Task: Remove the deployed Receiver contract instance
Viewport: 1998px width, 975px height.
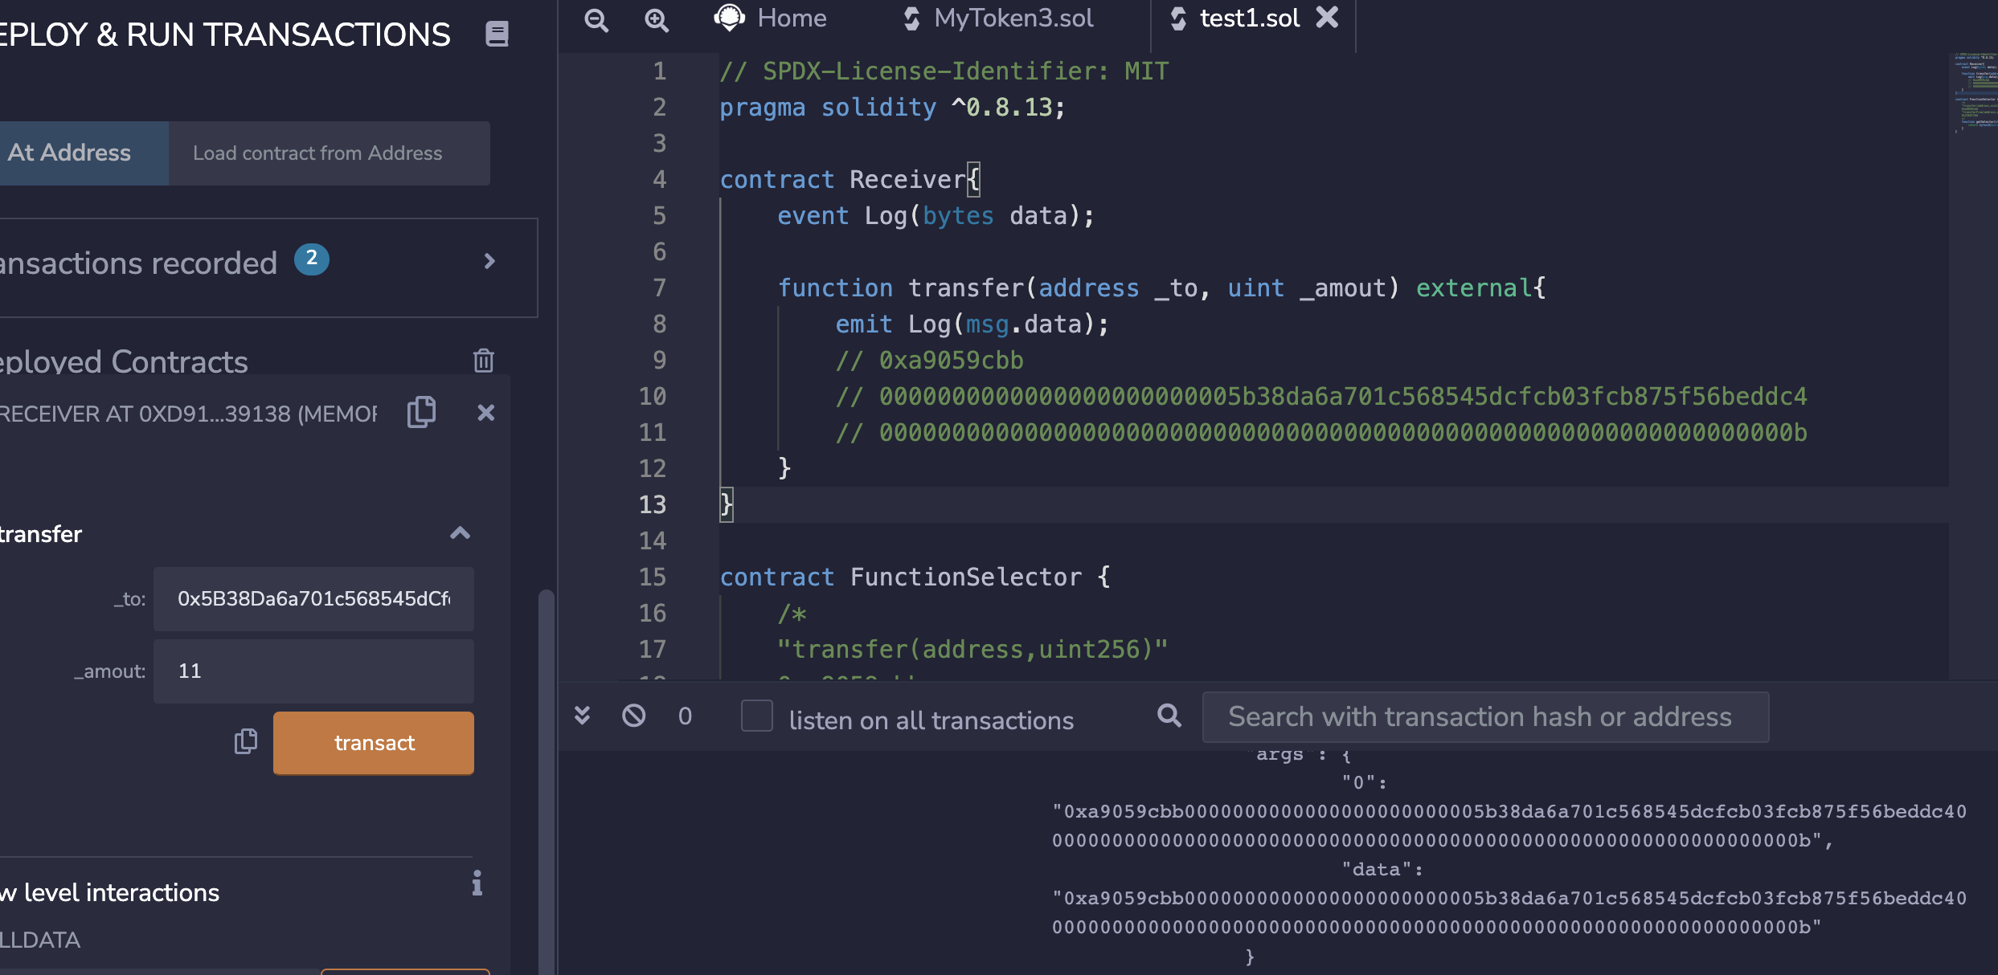Action: 485,413
